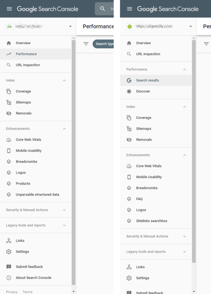Image resolution: width=211 pixels, height=294 pixels.
Task: Click right sidebar scrollbar up arrow
Action: click(x=194, y=38)
